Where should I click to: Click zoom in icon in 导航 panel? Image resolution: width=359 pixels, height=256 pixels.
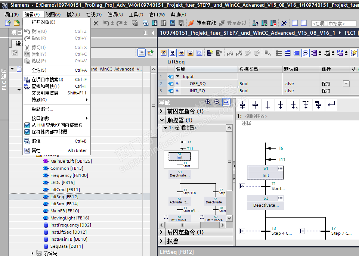point(208,102)
